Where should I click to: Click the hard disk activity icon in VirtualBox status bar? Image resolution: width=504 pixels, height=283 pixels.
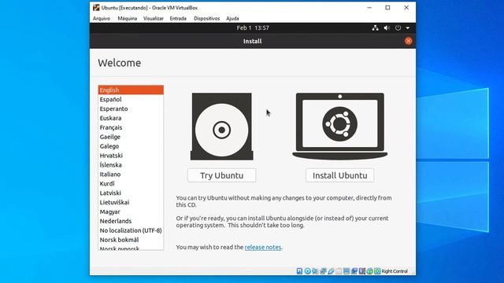click(x=299, y=271)
